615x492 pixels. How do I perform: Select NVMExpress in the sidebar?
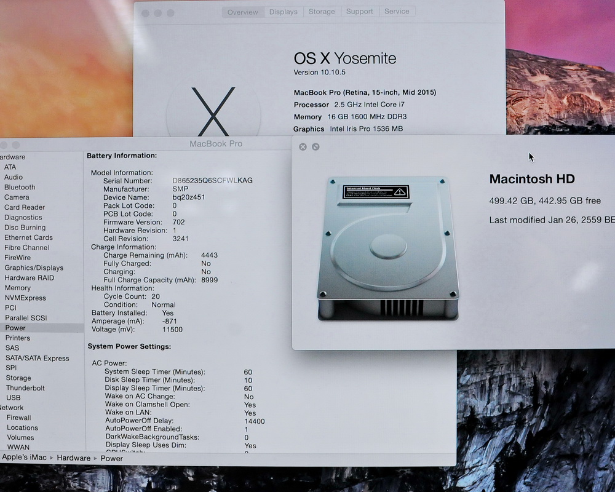(x=25, y=298)
